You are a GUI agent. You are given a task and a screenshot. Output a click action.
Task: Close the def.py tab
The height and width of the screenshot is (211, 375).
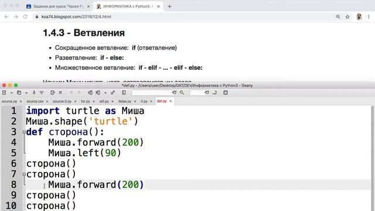(171, 101)
